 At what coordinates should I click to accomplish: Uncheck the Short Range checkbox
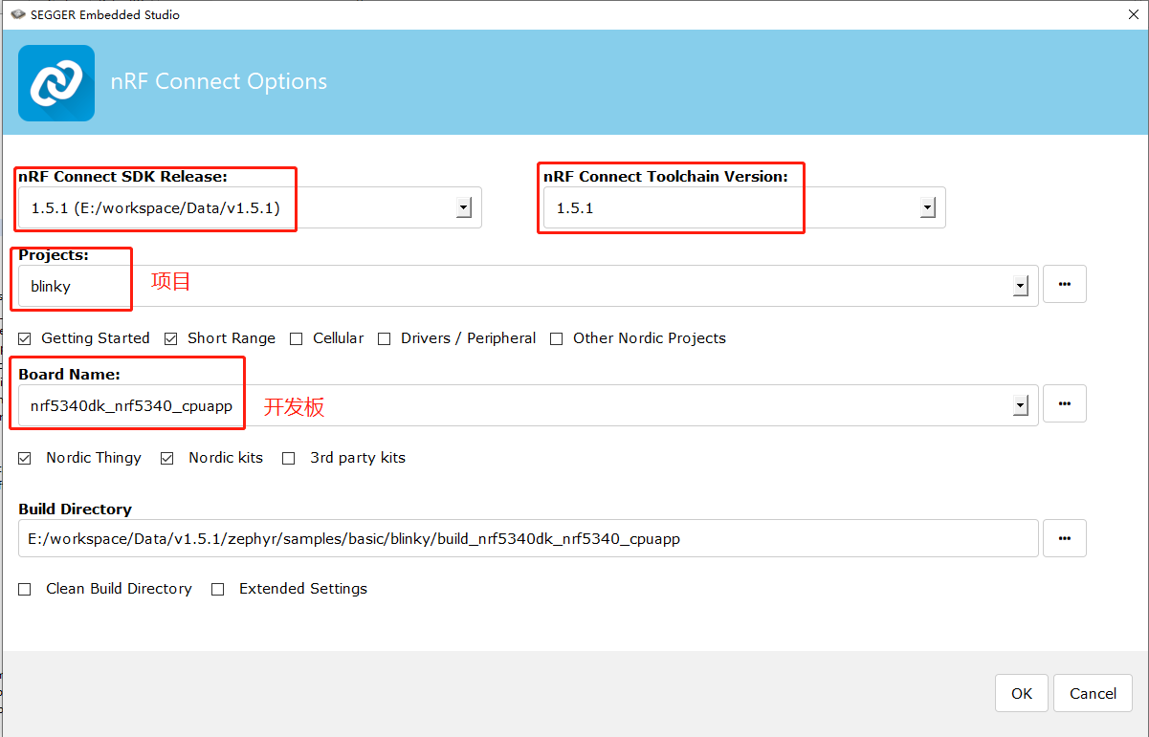click(x=170, y=338)
